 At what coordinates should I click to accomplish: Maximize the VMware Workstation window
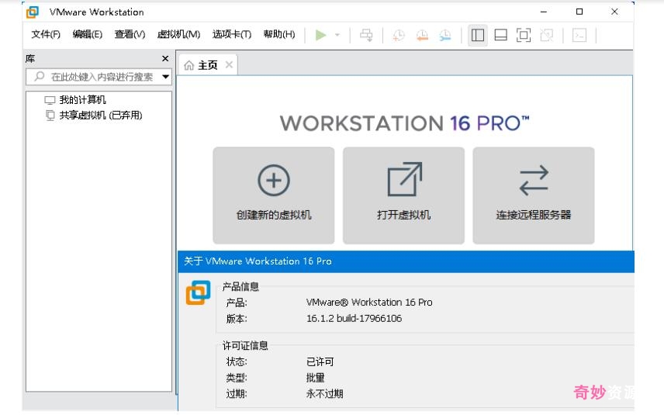click(579, 12)
